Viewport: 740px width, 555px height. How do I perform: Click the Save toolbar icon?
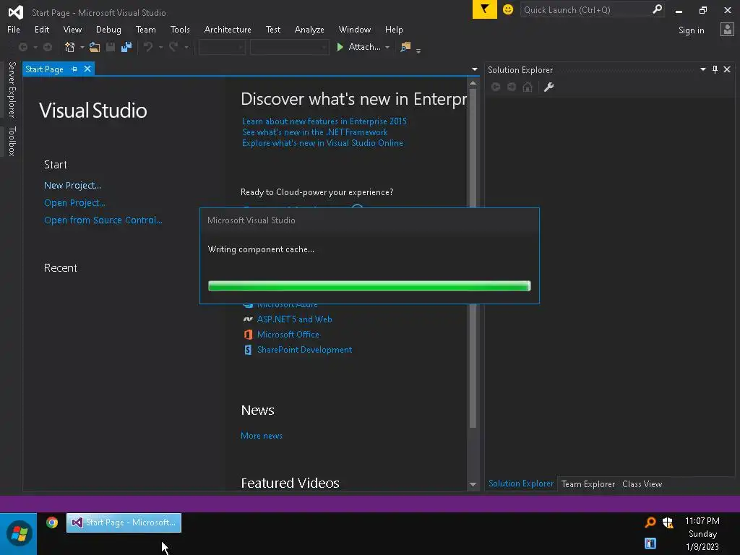click(x=111, y=47)
